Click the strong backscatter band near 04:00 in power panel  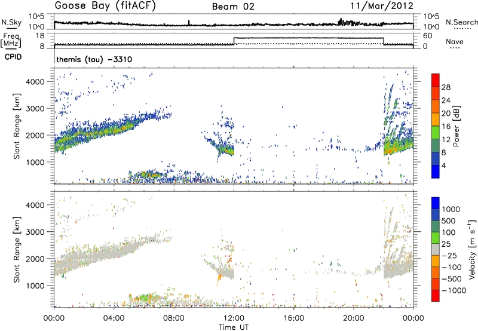tap(115, 130)
